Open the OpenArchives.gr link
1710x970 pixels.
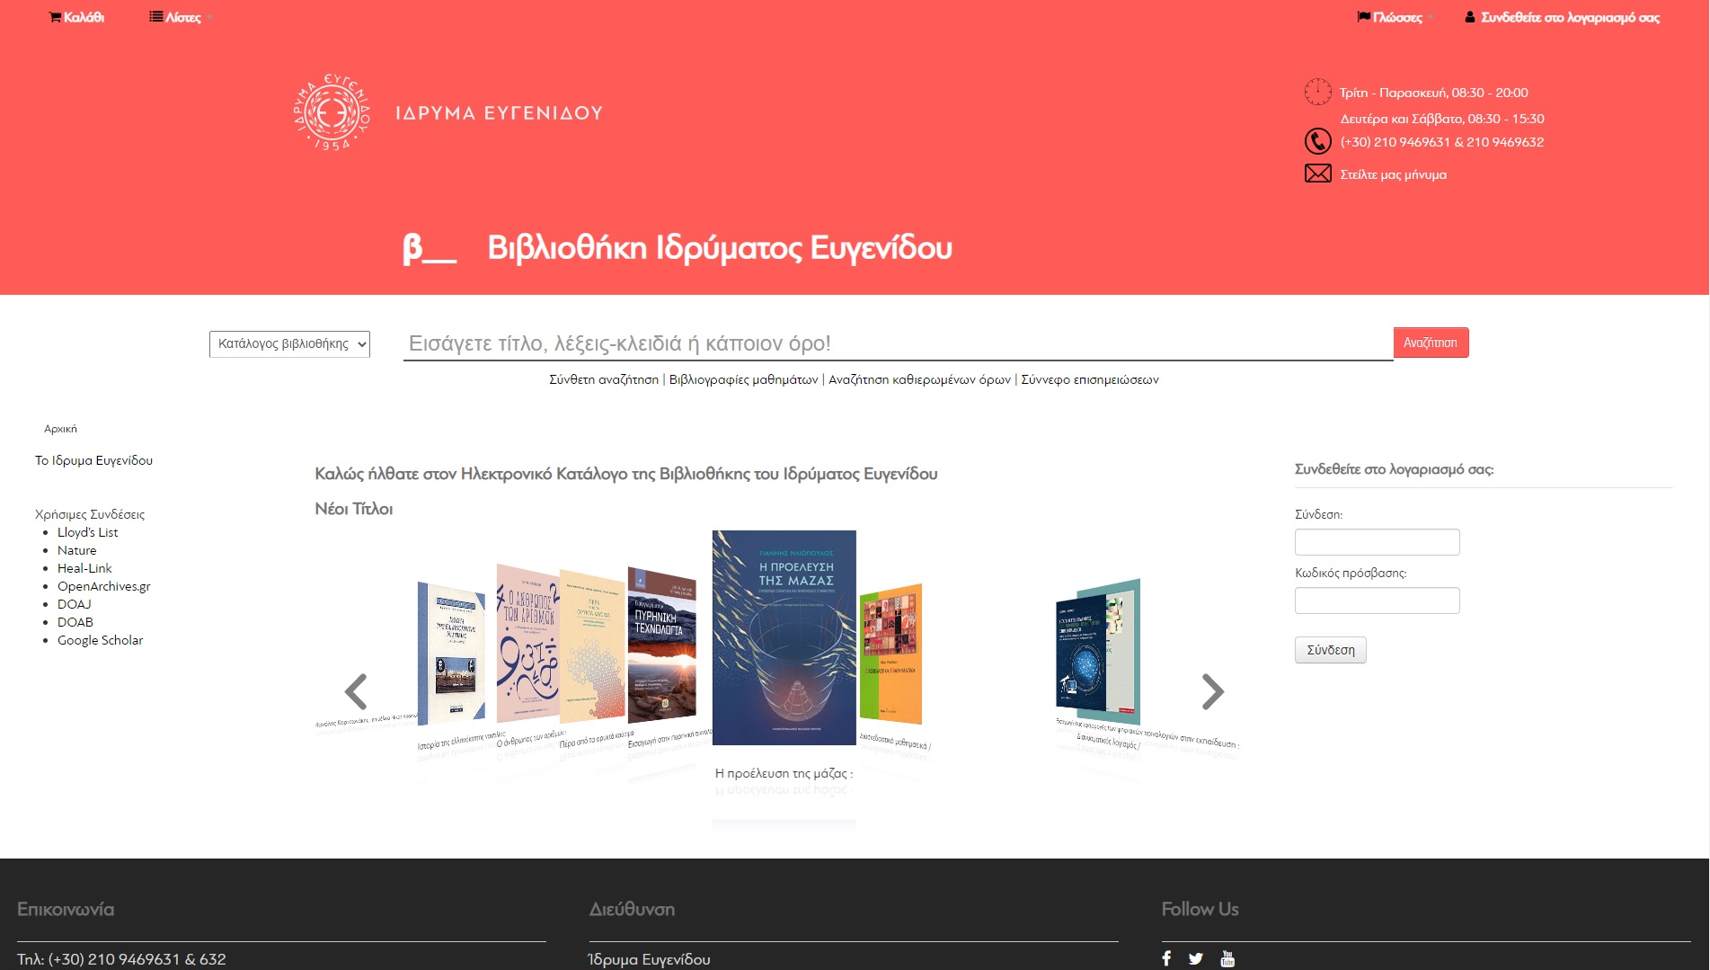(103, 586)
